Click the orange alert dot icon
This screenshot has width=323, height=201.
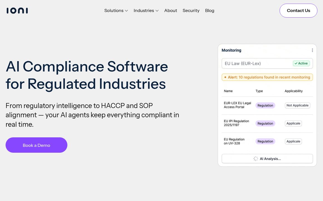click(x=225, y=77)
